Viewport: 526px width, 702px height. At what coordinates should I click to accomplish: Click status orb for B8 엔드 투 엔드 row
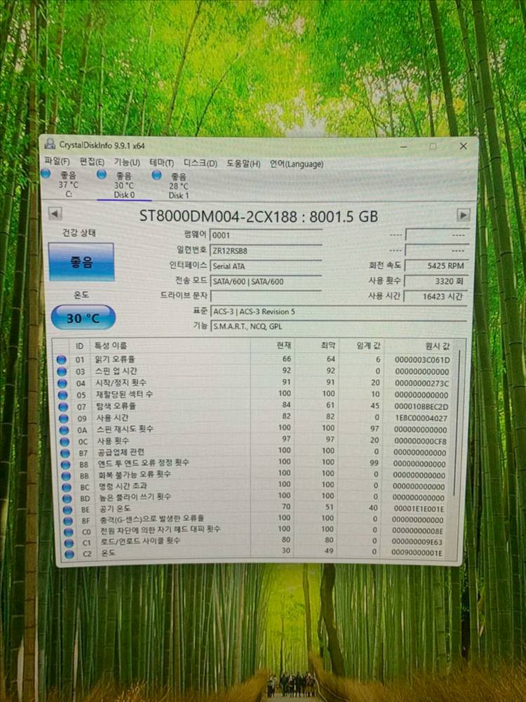point(66,464)
